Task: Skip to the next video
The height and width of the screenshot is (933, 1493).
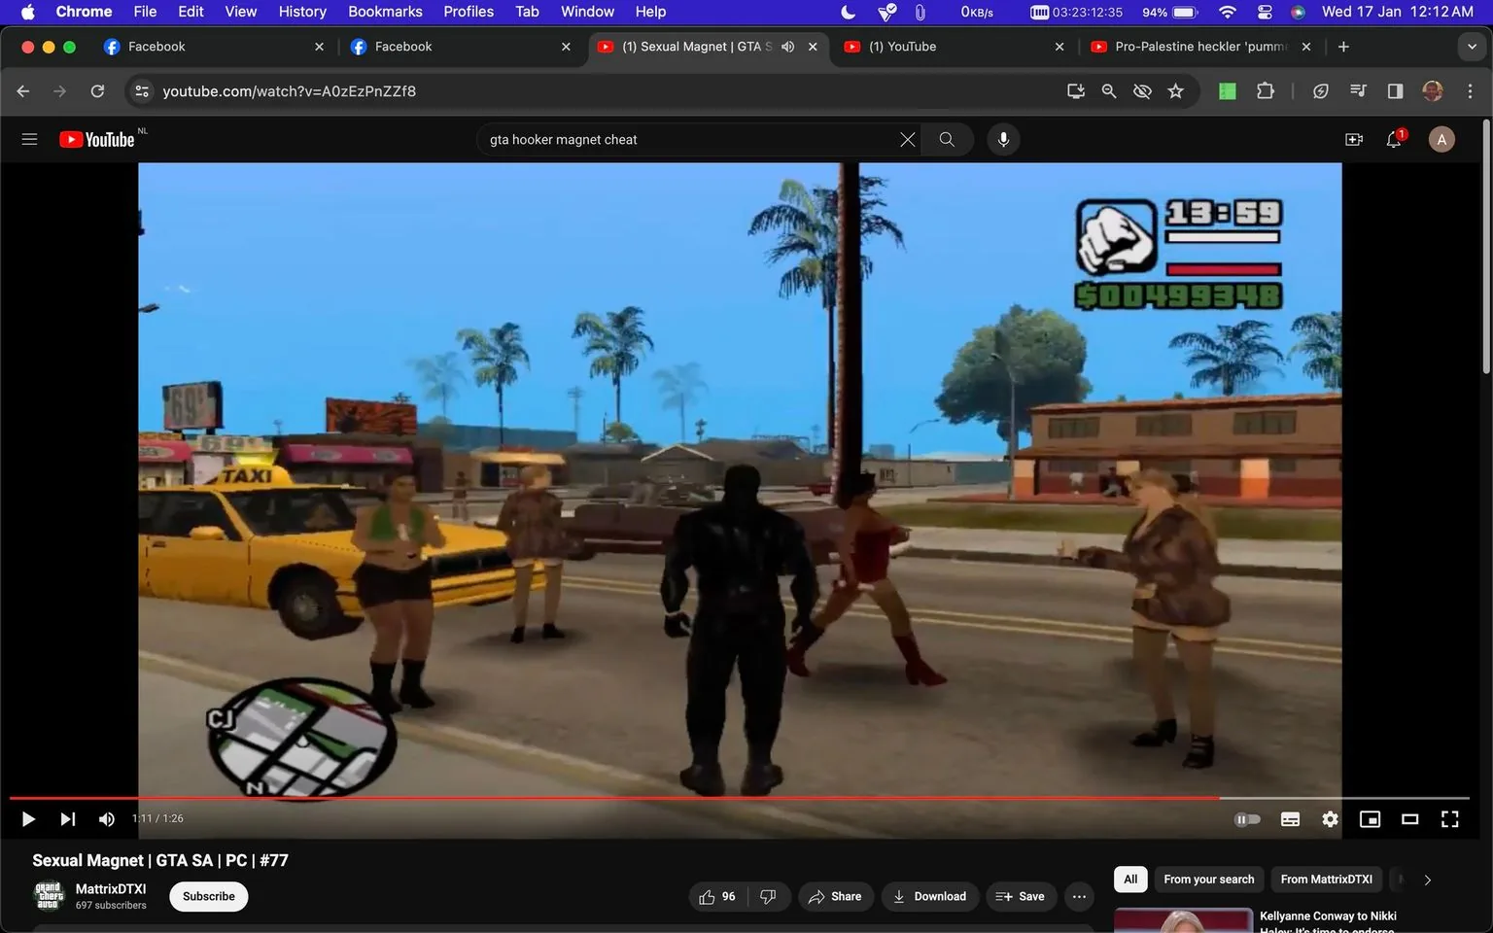Action: pos(66,818)
